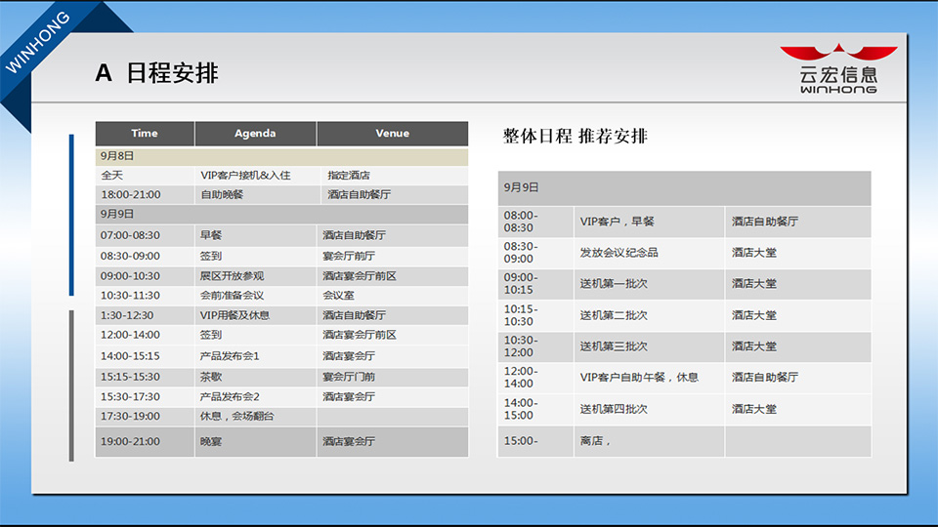Click the 发放会议纪念品 entry in right table

pyautogui.click(x=618, y=253)
